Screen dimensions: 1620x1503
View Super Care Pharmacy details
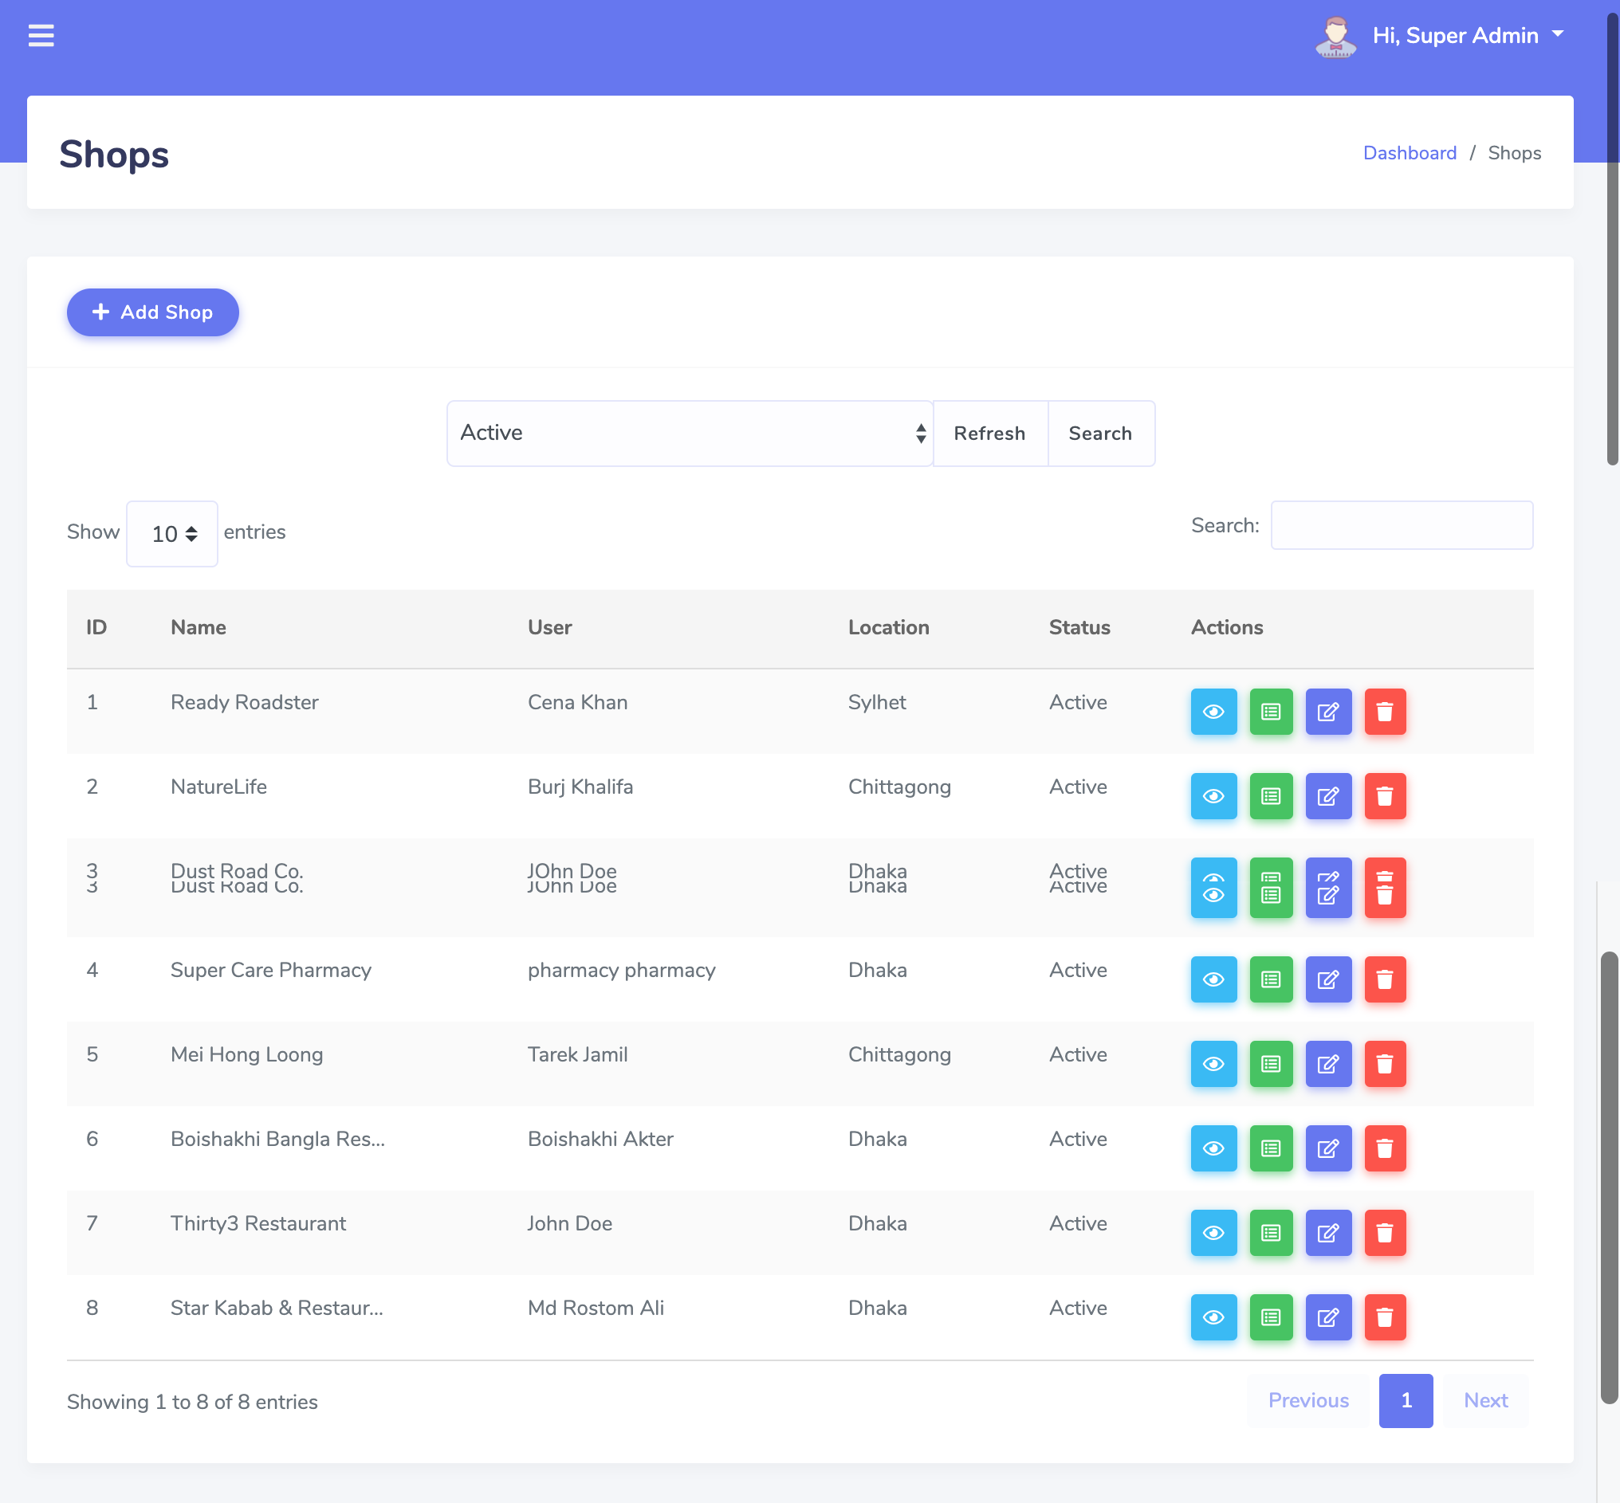point(1213,979)
